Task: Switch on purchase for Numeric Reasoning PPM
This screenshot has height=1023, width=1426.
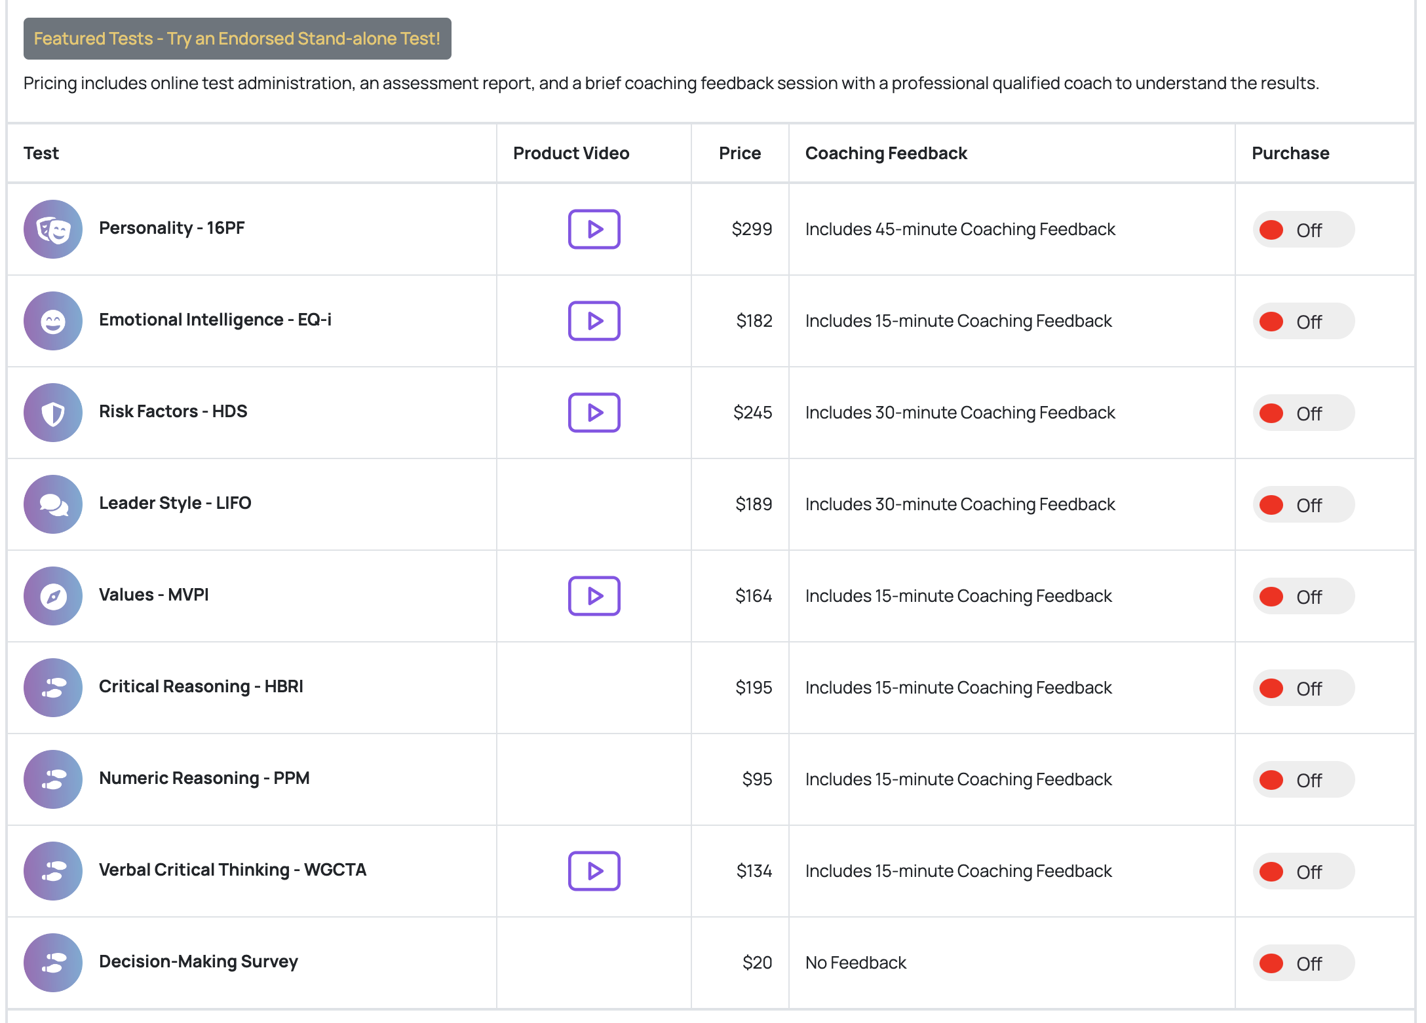Action: coord(1302,780)
